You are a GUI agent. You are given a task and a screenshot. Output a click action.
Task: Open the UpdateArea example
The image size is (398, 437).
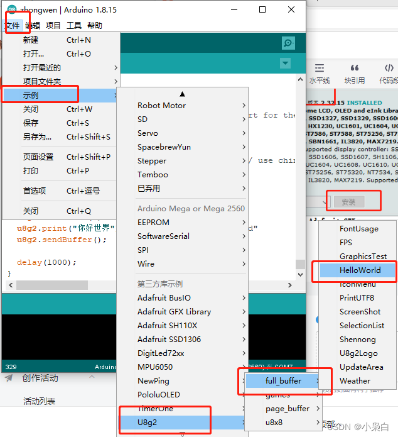click(x=357, y=367)
